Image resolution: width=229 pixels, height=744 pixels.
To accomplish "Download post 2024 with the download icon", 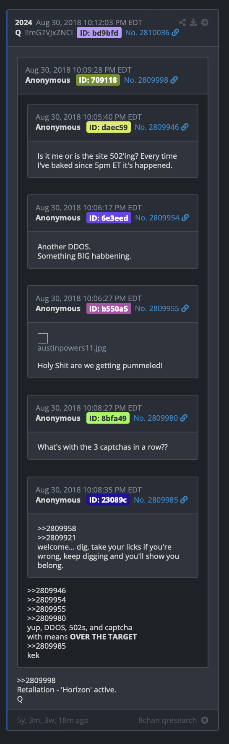I will point(193,22).
